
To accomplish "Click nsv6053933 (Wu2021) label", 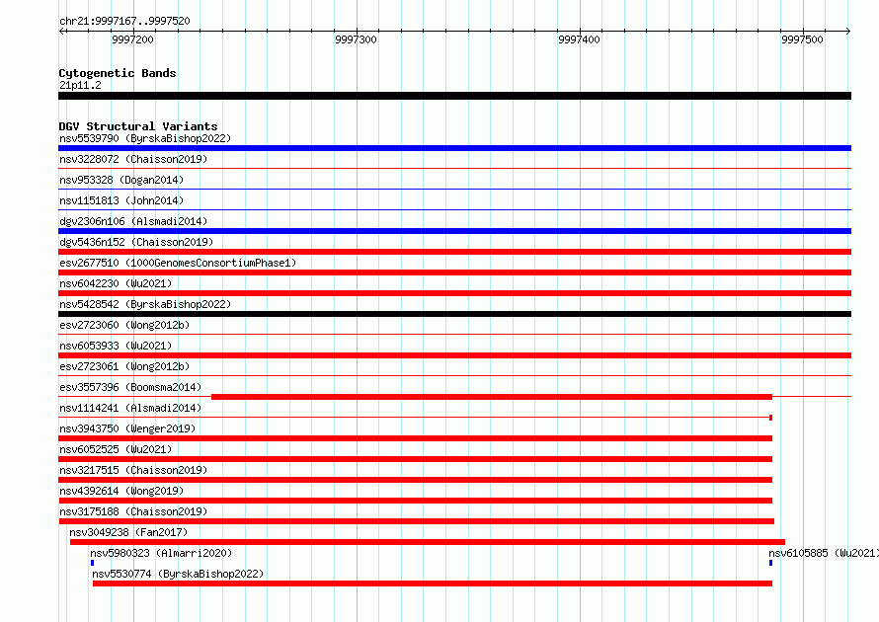I will pyautogui.click(x=116, y=346).
